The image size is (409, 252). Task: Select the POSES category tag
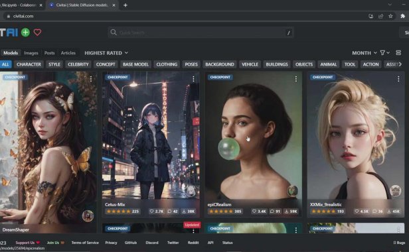coord(191,64)
